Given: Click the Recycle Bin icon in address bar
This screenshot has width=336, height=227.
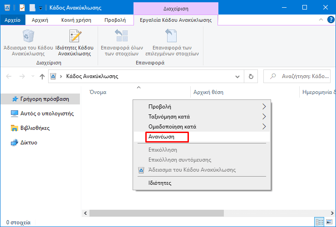Looking at the screenshot, I should click(53, 76).
